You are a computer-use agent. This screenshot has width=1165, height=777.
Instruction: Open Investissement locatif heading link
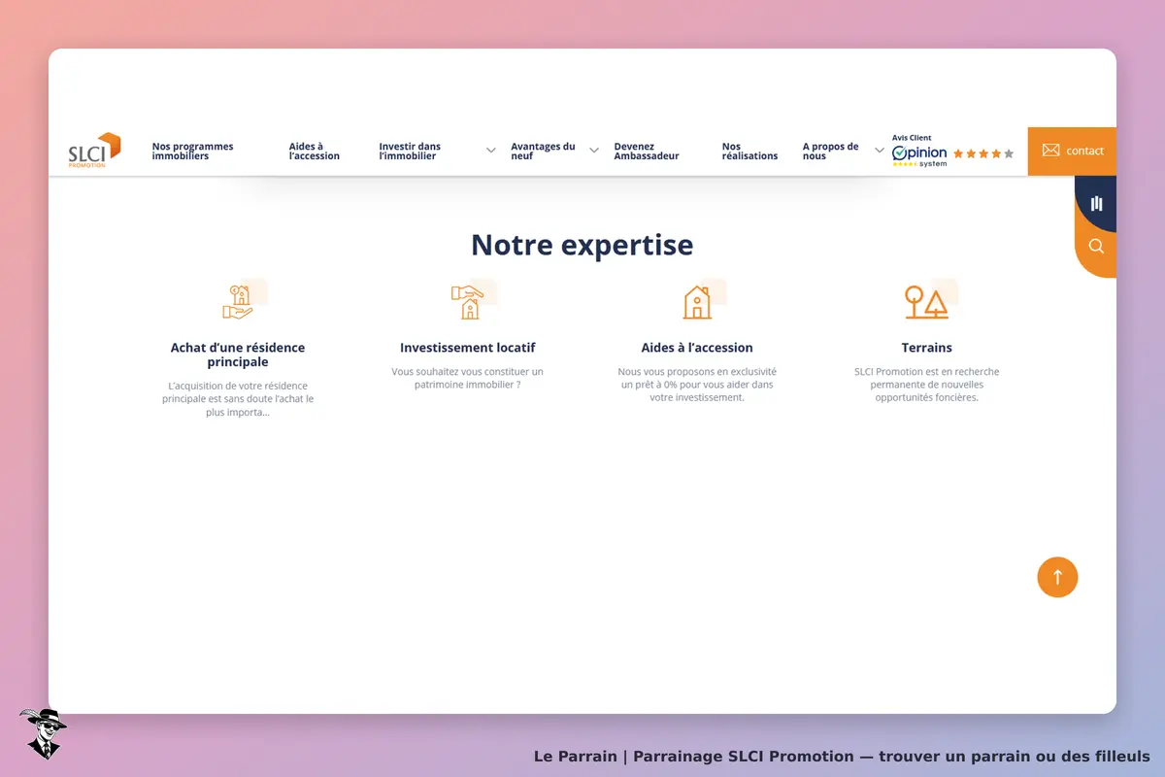(x=467, y=348)
